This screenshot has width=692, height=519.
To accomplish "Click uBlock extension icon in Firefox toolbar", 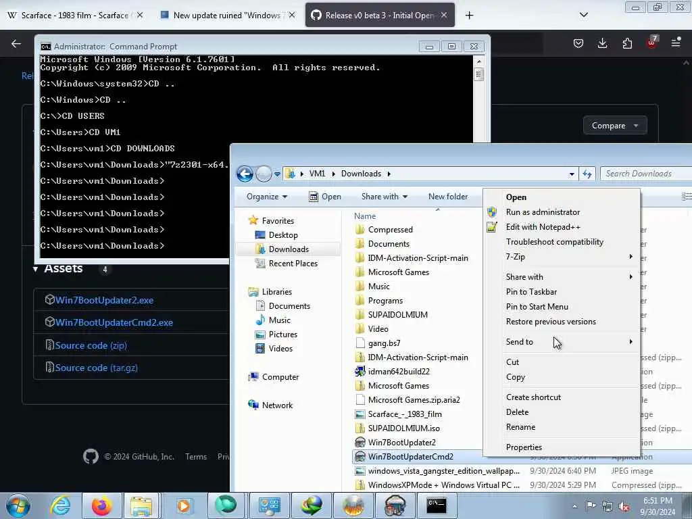I will (652, 43).
